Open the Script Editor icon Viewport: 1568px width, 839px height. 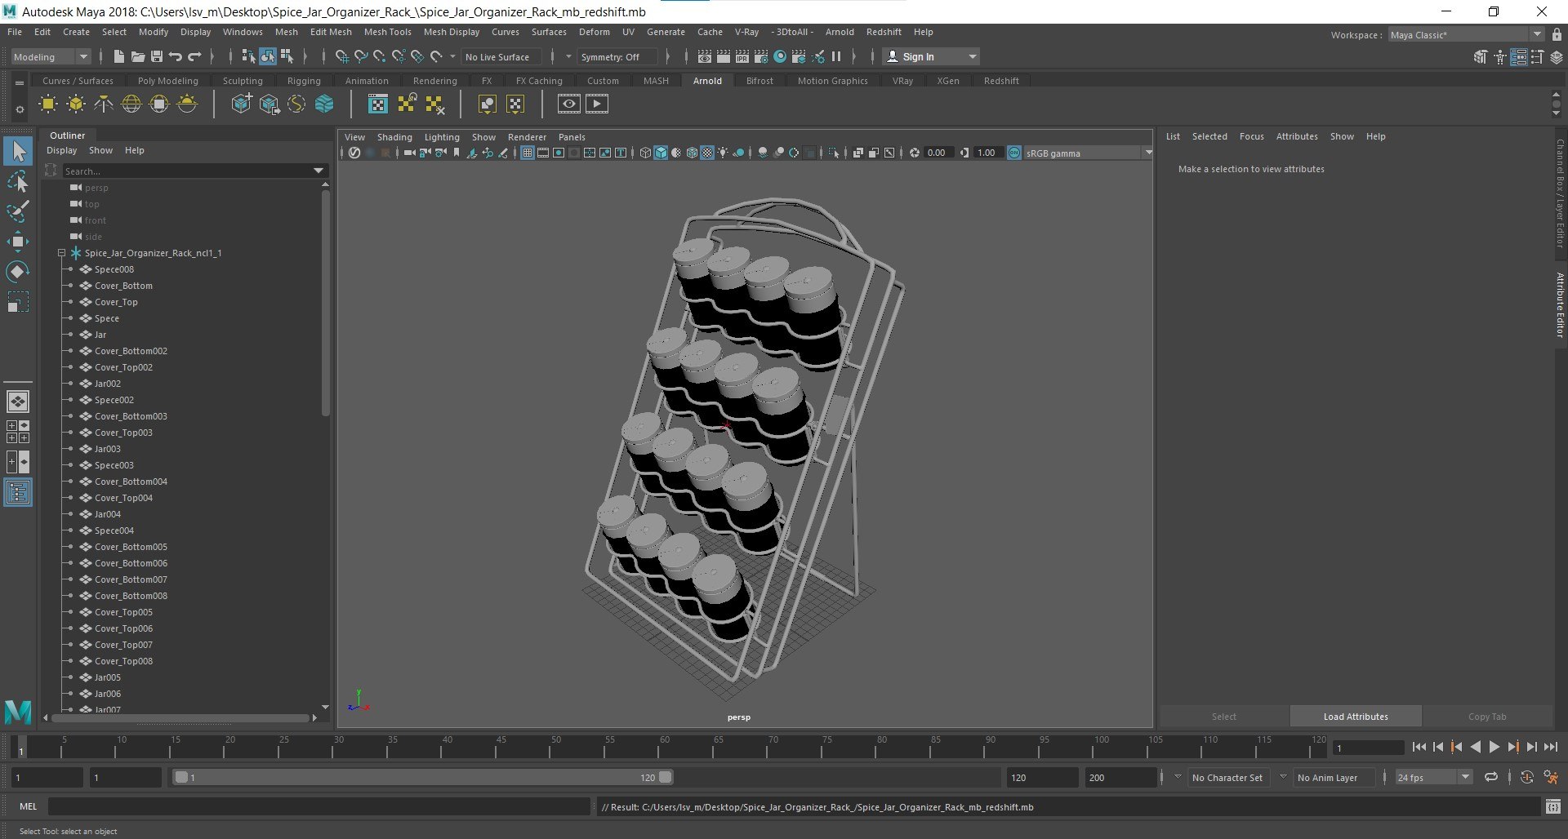pos(1553,807)
